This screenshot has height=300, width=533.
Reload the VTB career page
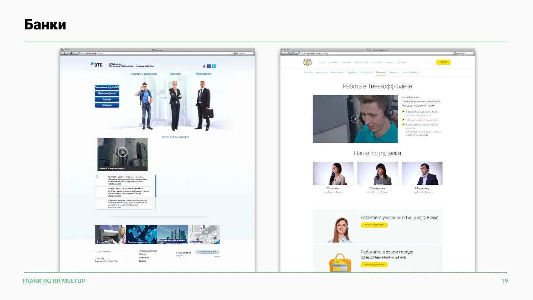[233, 53]
